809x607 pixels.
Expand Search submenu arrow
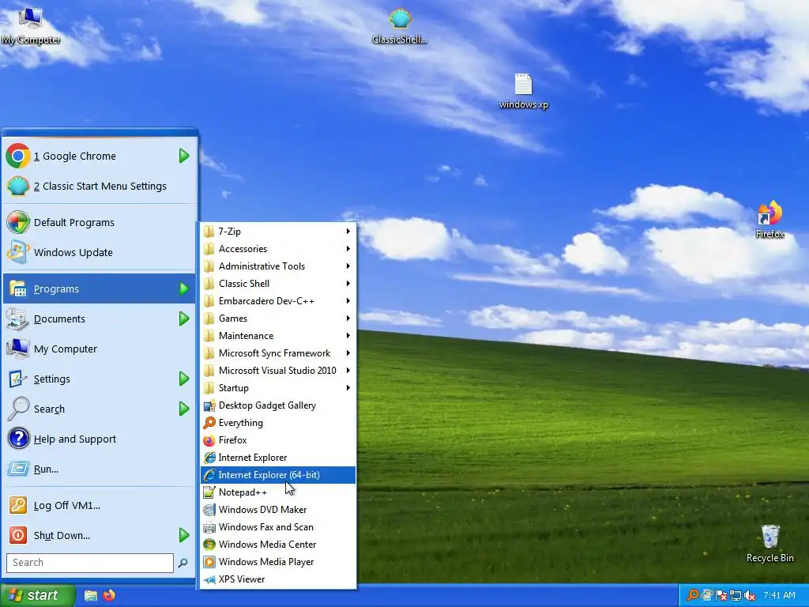pos(184,409)
